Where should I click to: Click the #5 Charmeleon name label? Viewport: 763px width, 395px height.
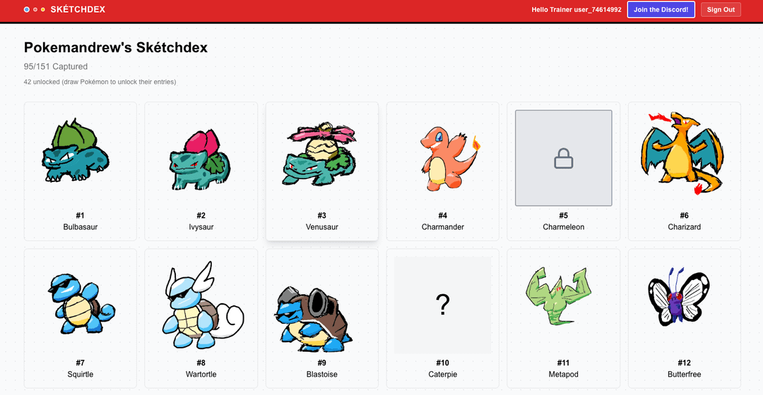(x=563, y=227)
